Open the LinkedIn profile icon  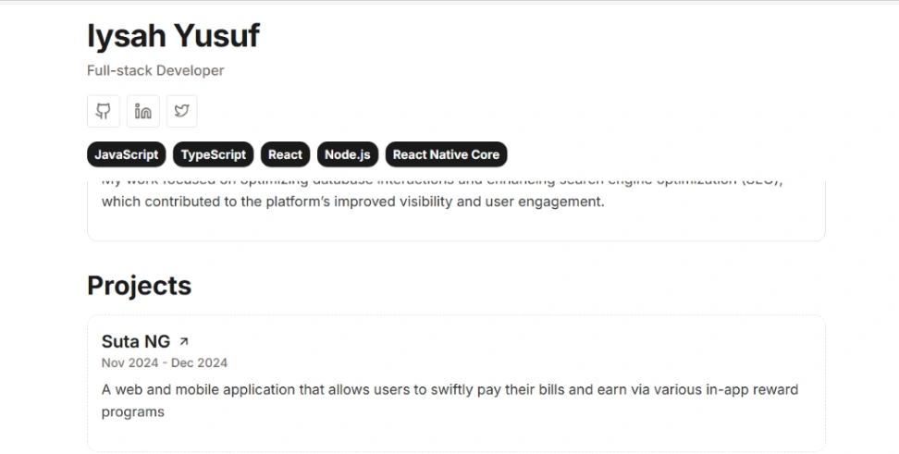142,111
